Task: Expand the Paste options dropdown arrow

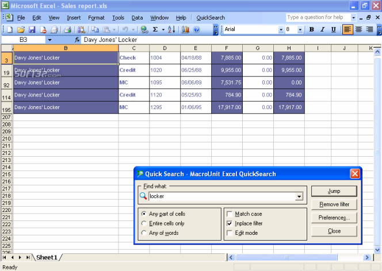Action: (114, 30)
